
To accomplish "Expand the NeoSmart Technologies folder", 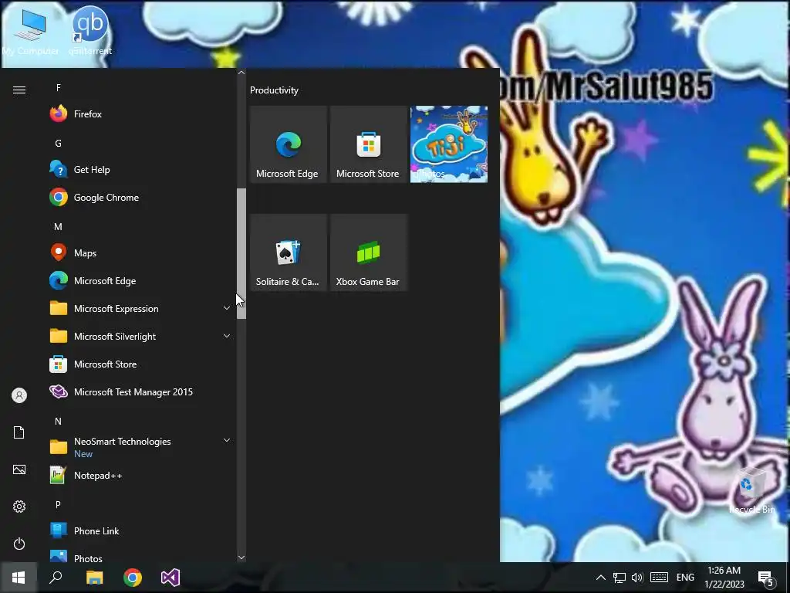I will point(140,447).
